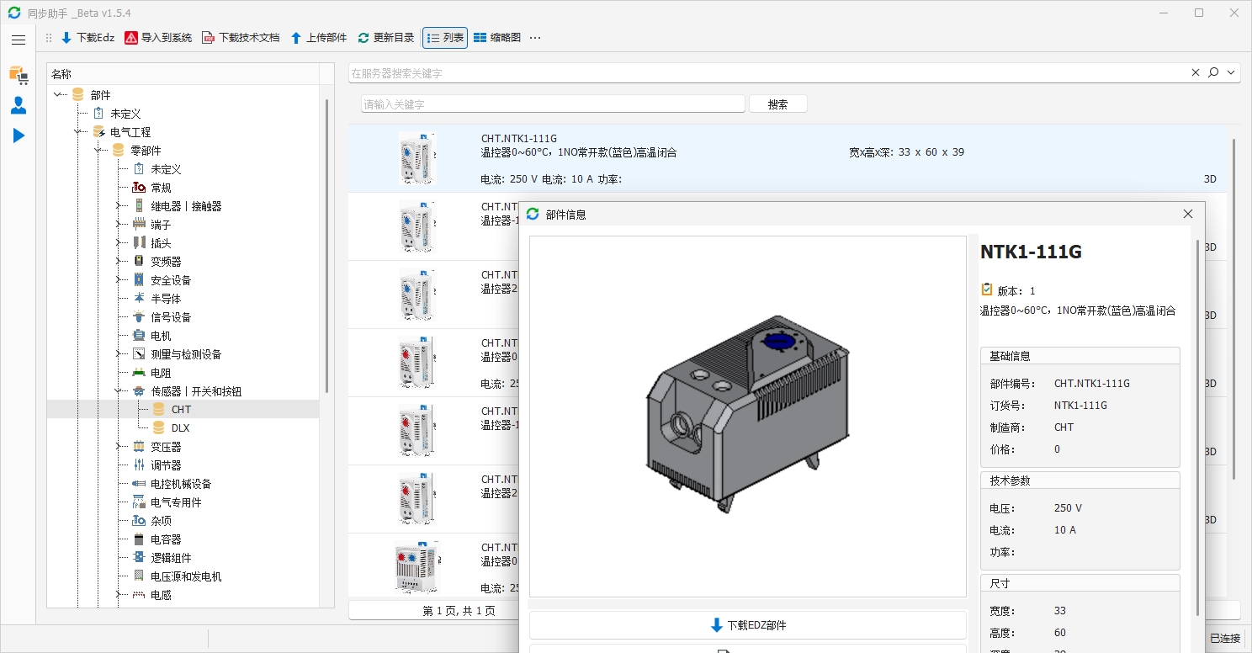The image size is (1252, 653).
Task: Click the 搜索 button
Action: [x=778, y=104]
